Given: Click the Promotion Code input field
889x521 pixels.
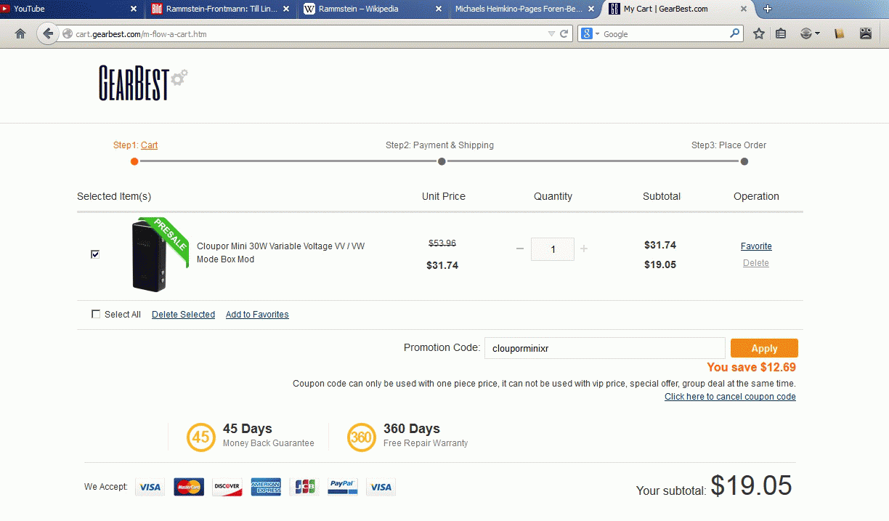Looking at the screenshot, I should [x=604, y=348].
